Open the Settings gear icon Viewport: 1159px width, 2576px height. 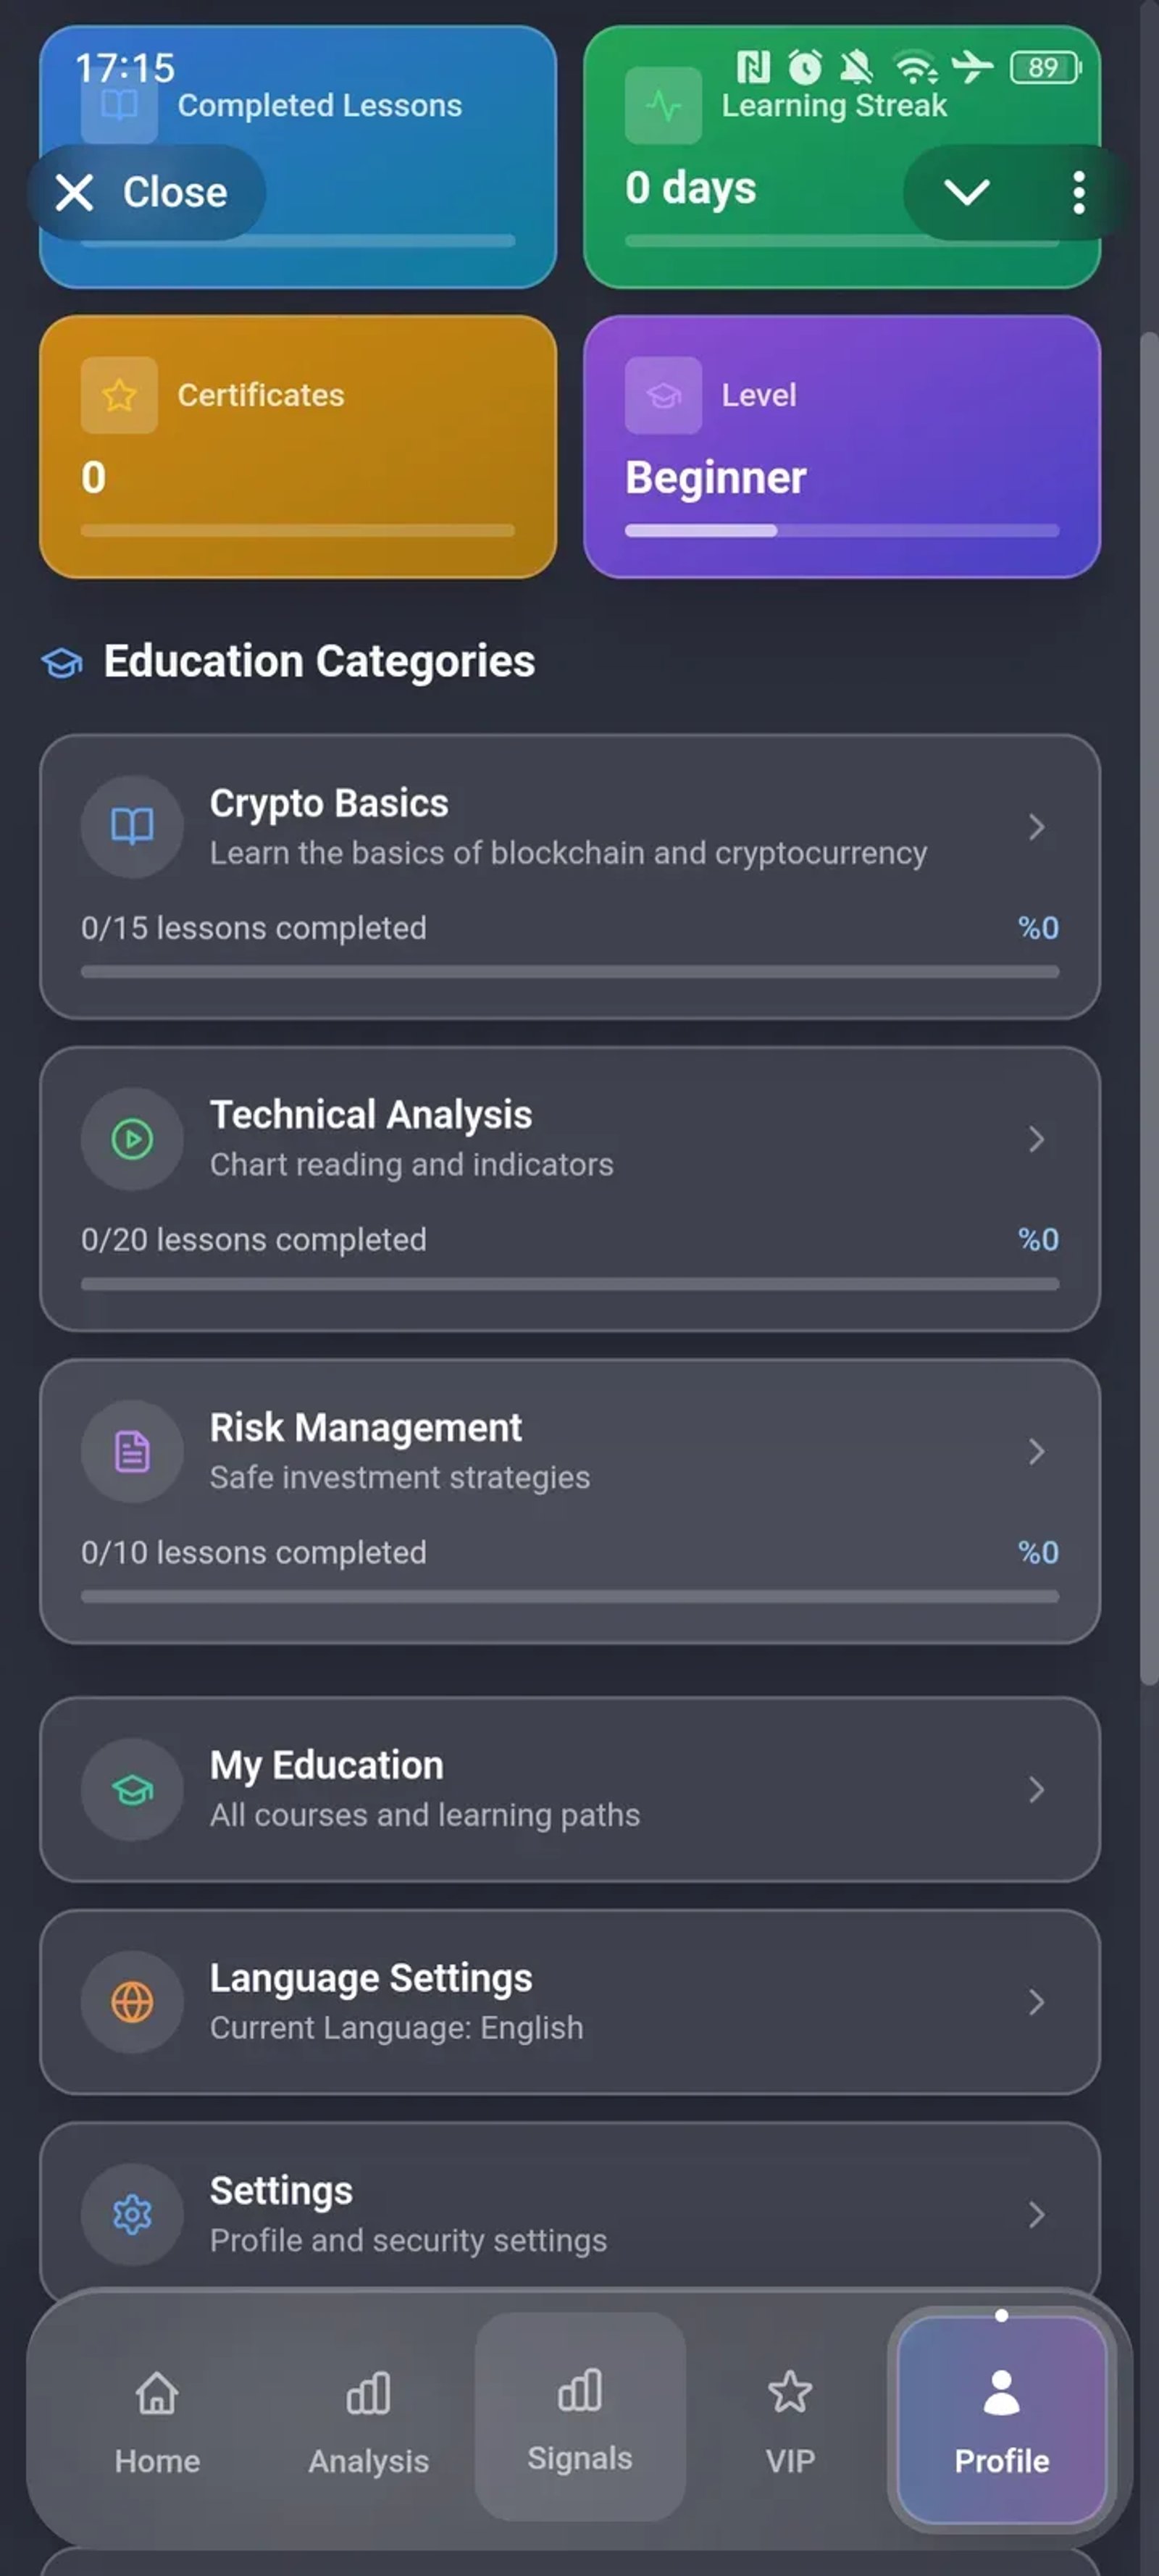point(131,2215)
